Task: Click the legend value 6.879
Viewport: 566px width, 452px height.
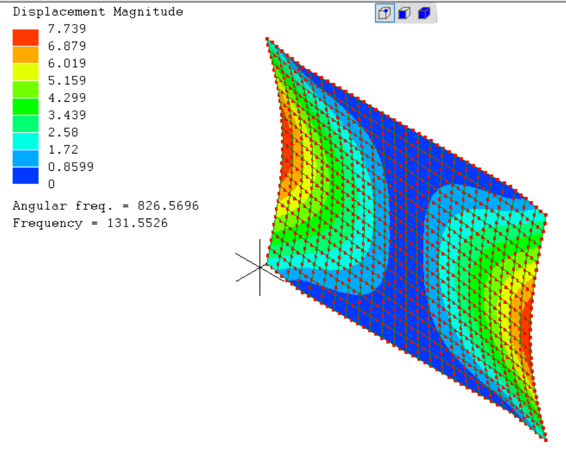Action: (67, 46)
